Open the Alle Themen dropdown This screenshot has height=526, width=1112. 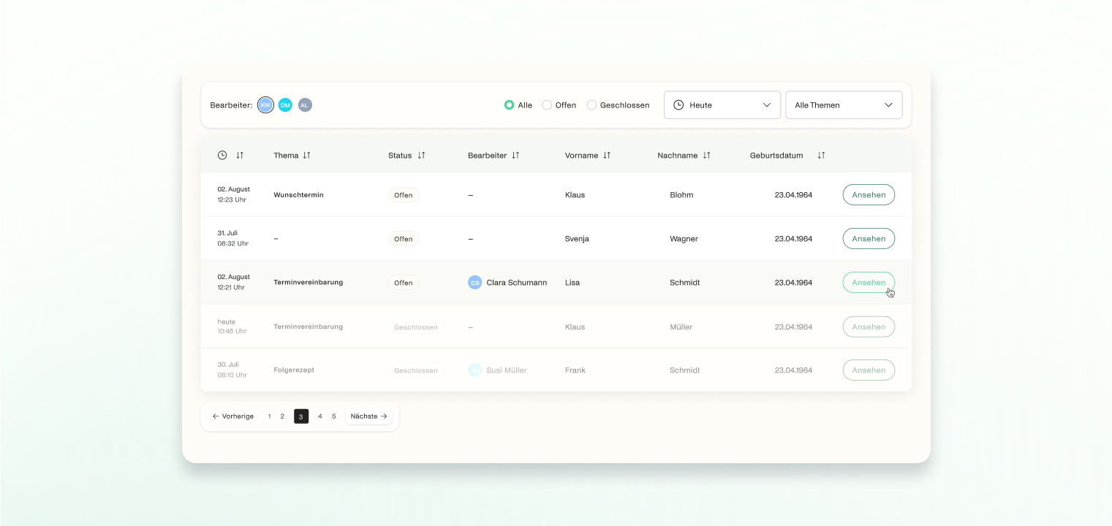click(844, 104)
